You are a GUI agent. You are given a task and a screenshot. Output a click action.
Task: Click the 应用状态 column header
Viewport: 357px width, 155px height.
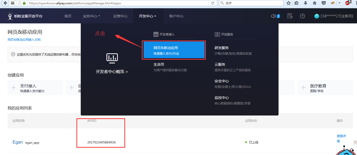pyautogui.click(x=251, y=121)
